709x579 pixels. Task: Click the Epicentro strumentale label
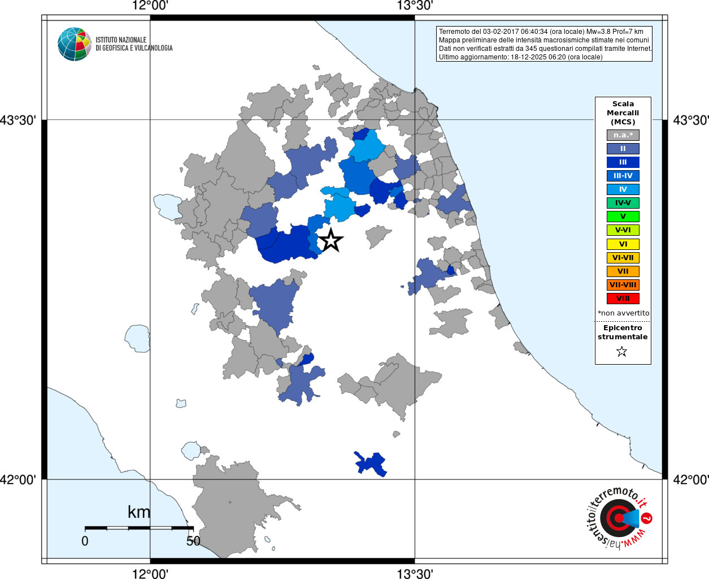623,332
